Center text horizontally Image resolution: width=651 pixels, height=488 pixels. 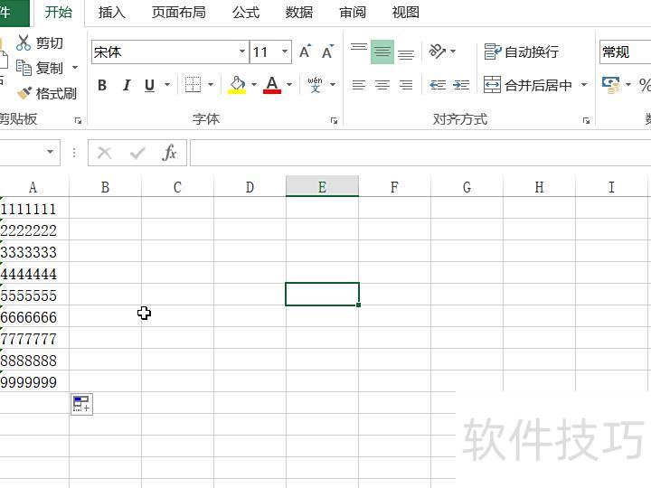pos(382,85)
